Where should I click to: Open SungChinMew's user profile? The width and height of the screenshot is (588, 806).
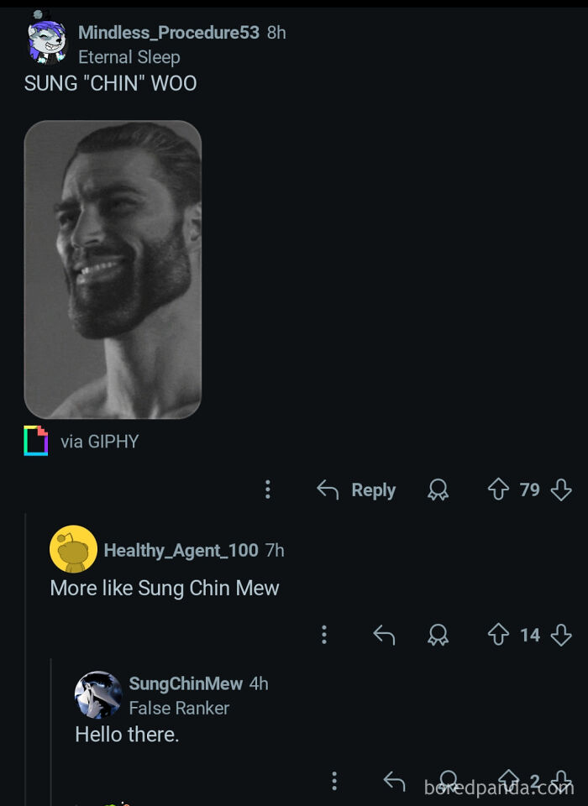[x=185, y=683]
